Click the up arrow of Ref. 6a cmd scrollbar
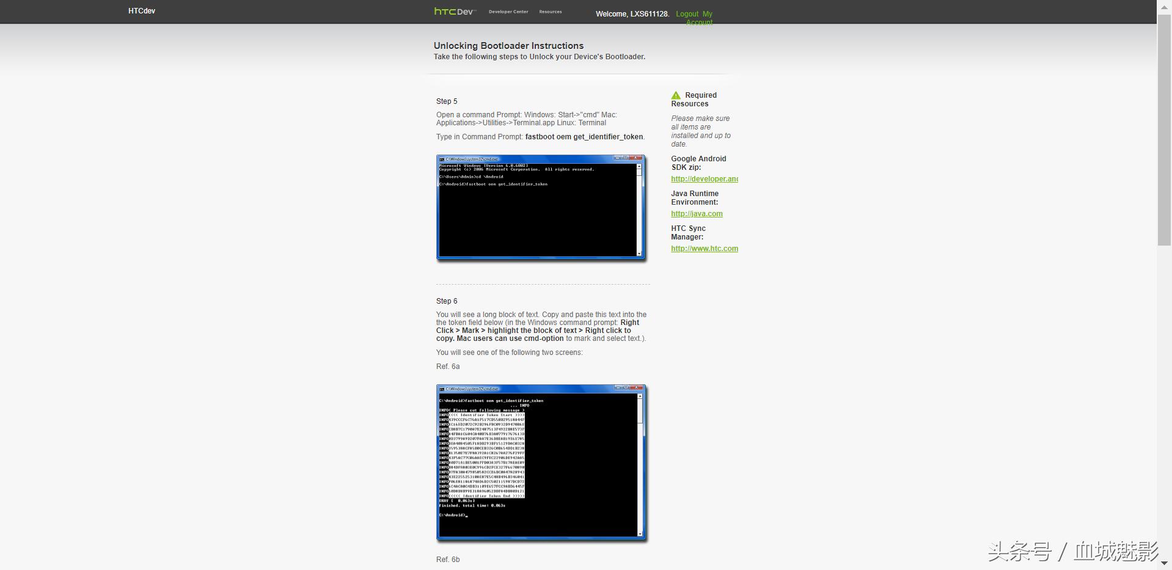 click(639, 396)
